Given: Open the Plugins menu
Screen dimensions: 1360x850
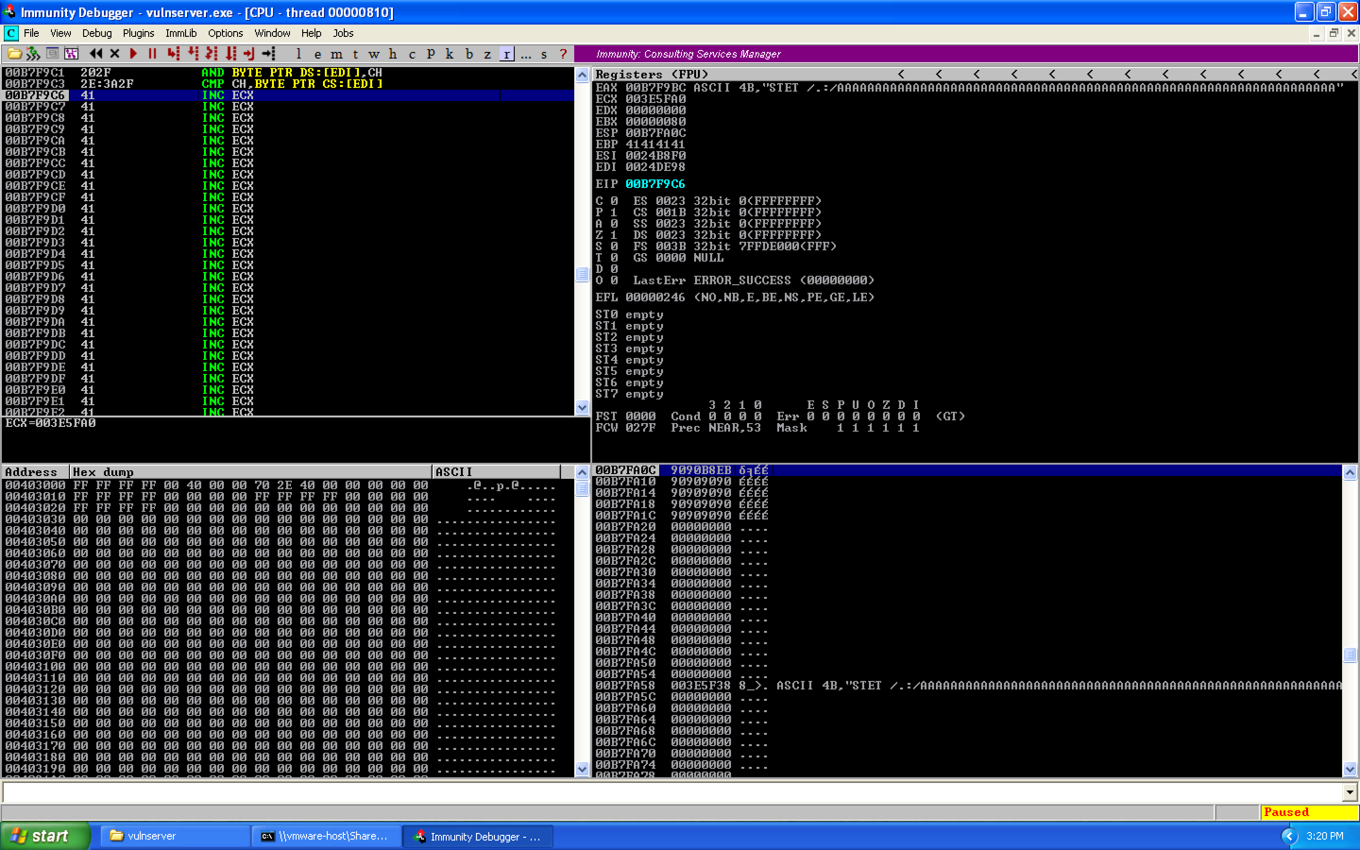Looking at the screenshot, I should tap(138, 33).
